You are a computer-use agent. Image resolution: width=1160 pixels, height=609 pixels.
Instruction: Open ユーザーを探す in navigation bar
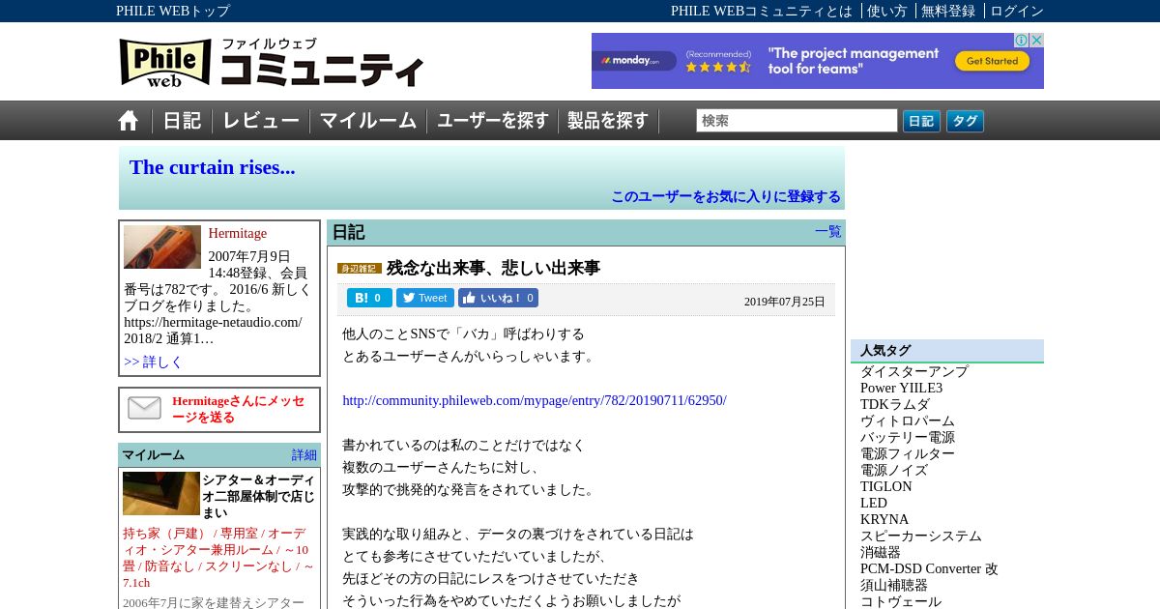493,121
